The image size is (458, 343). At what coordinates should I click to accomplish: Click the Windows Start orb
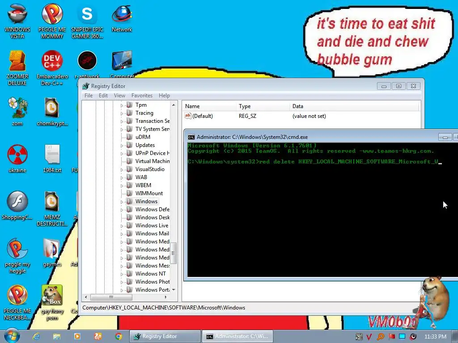click(12, 336)
